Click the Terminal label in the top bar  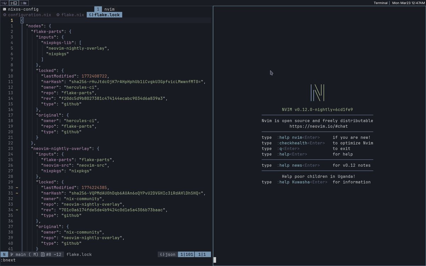[381, 3]
